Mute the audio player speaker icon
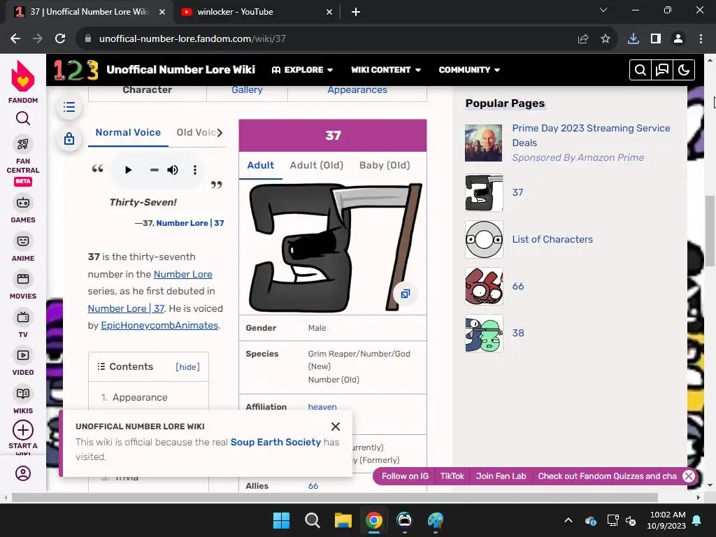 coord(173,170)
